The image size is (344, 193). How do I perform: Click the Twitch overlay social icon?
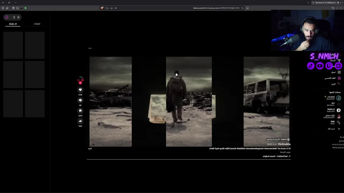329,66
